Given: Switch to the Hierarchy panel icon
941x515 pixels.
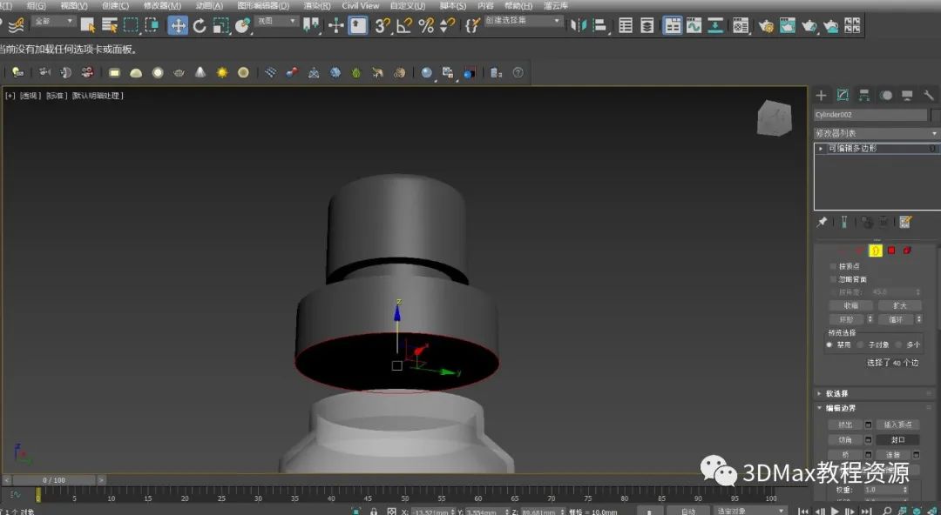Looking at the screenshot, I should click(x=864, y=96).
